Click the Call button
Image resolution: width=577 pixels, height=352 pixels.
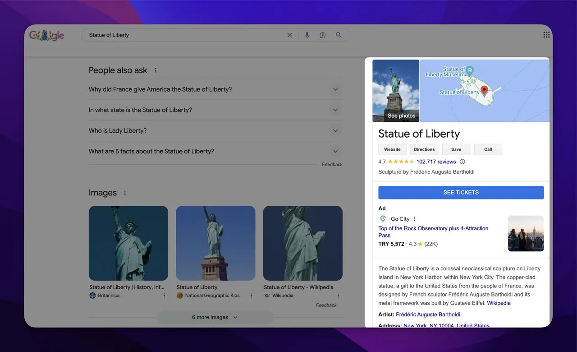(488, 149)
